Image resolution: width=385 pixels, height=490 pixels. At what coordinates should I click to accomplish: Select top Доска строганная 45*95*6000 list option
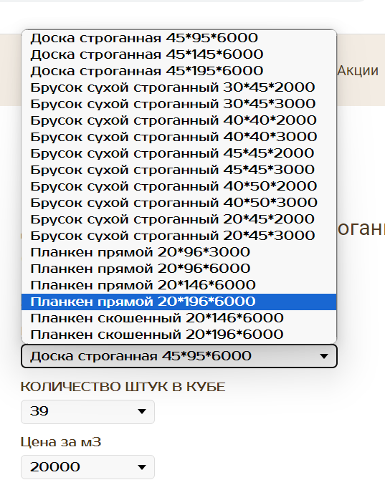point(179,38)
